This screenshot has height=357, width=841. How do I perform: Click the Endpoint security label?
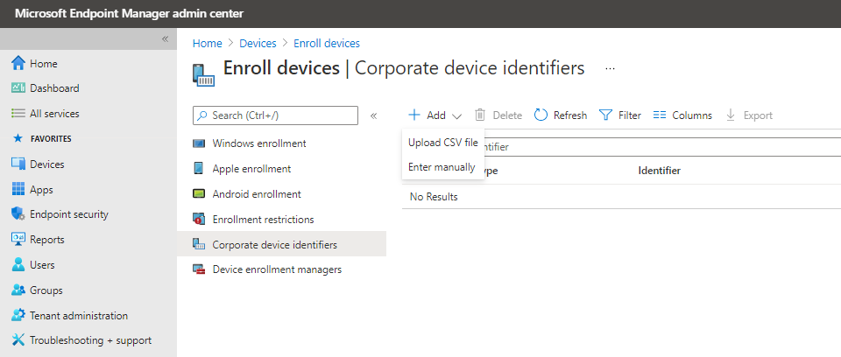68,213
